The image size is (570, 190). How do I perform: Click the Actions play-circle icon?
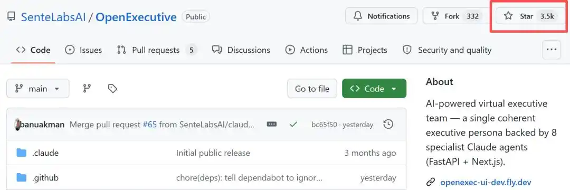click(290, 50)
